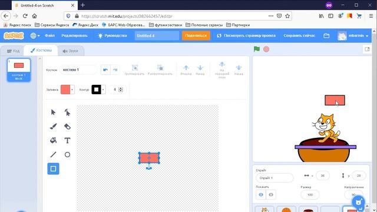Click the sprite name field
377x212 pixels.
coord(275,178)
